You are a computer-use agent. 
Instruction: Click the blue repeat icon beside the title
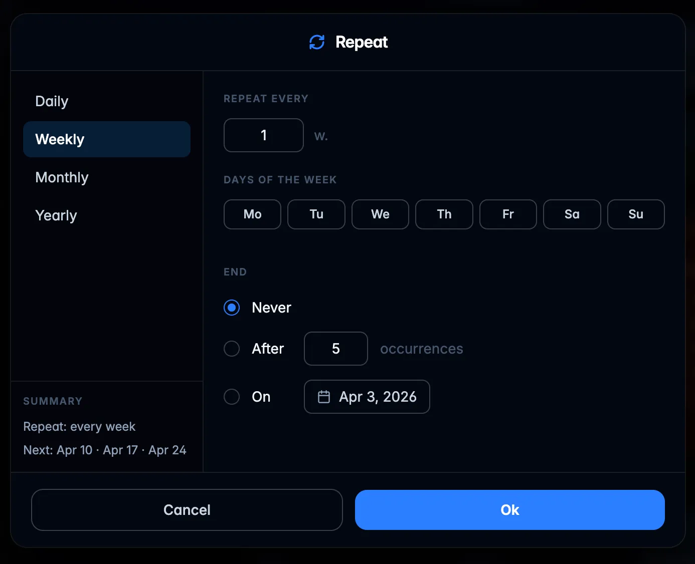[316, 42]
